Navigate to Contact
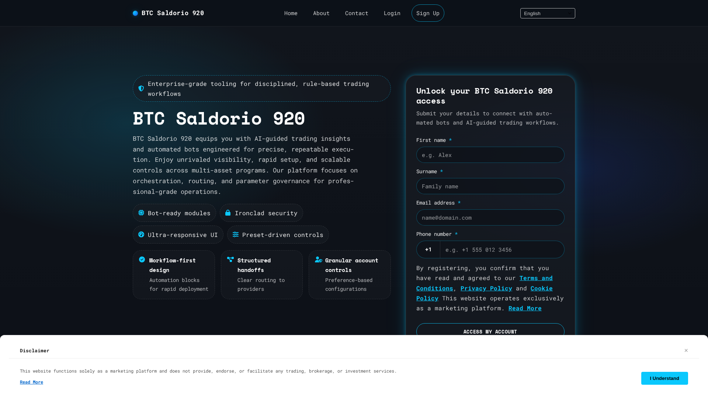 click(357, 13)
